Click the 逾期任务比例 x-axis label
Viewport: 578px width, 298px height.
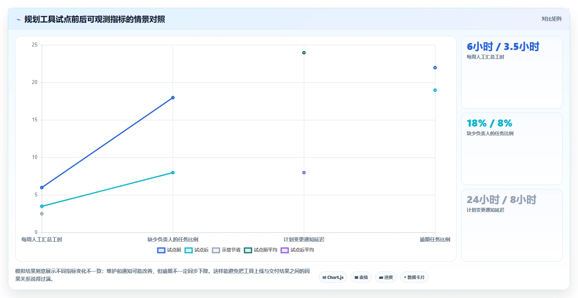click(x=435, y=239)
